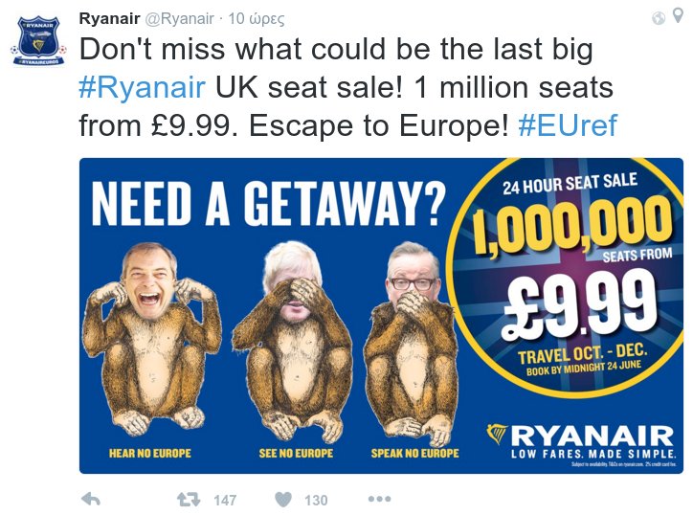Click the location pin icon
This screenshot has height=515, width=693.
[x=678, y=17]
